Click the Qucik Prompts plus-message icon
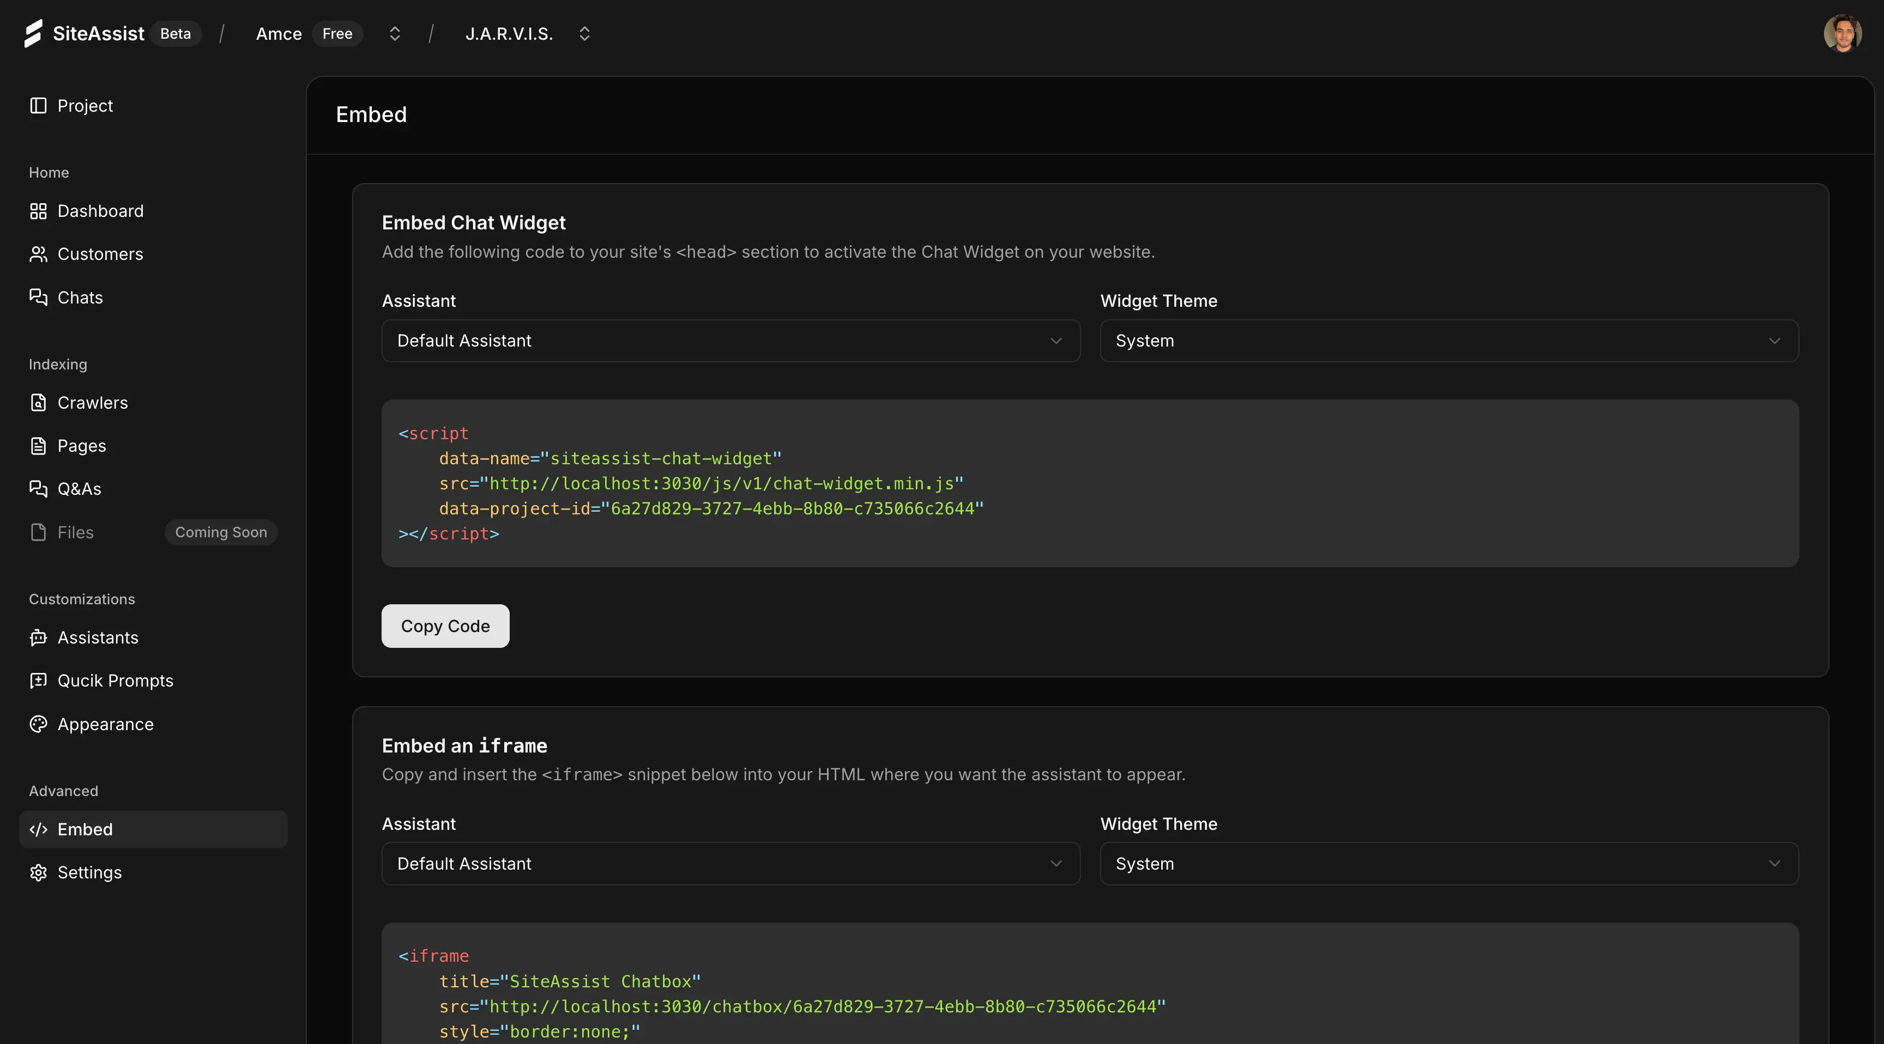The height and width of the screenshot is (1044, 1884). coord(38,681)
